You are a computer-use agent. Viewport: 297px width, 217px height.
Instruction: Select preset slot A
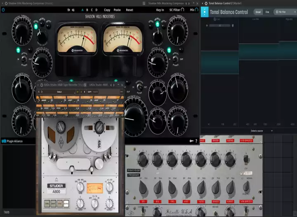pyautogui.click(x=82, y=10)
